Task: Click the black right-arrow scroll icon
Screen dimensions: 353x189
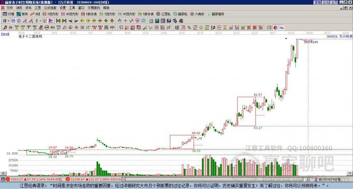Action: click(x=76, y=21)
